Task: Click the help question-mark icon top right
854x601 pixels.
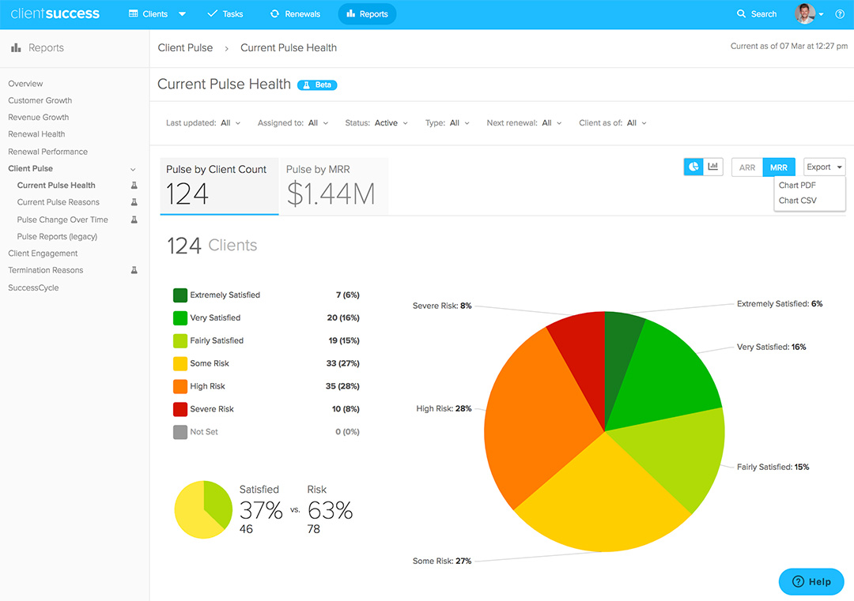Action: click(x=840, y=13)
